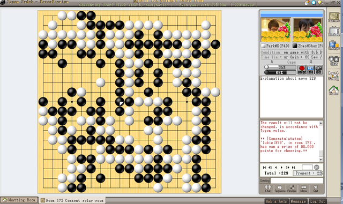Click the red Cheer button
Image resolution: width=343 pixels, height=204 pixels.
(x=302, y=70)
